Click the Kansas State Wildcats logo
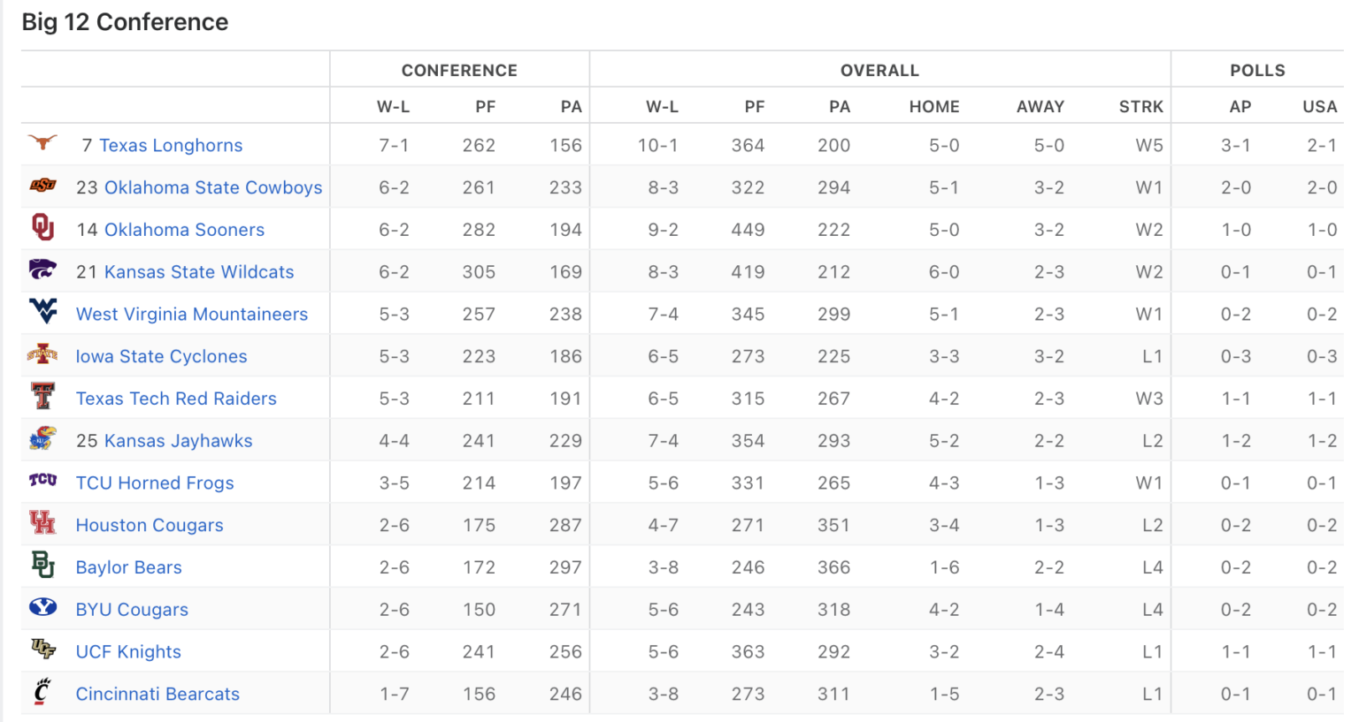1359x722 pixels. click(42, 270)
